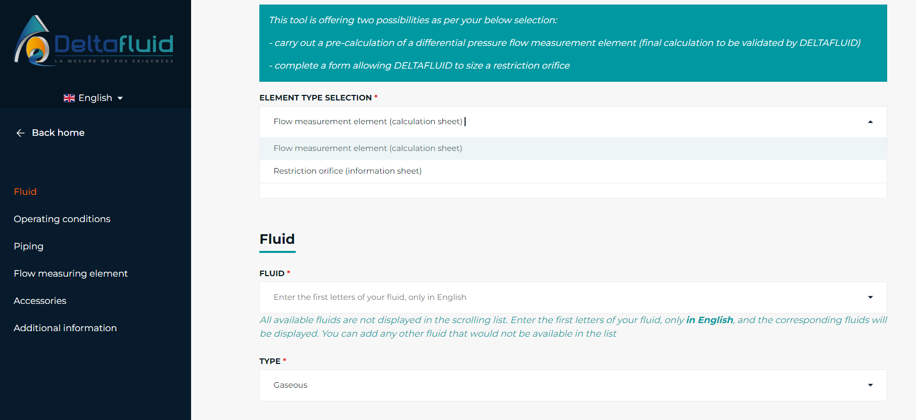Open Flow measuring element section
Screen dimensions: 916x420
pyautogui.click(x=71, y=274)
